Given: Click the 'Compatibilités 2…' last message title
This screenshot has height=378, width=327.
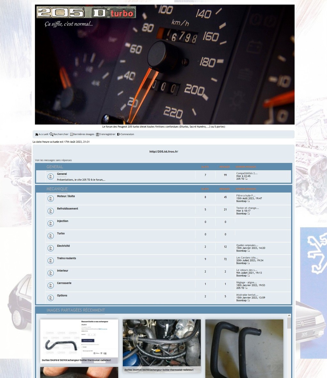Looking at the screenshot, I should (247, 173).
